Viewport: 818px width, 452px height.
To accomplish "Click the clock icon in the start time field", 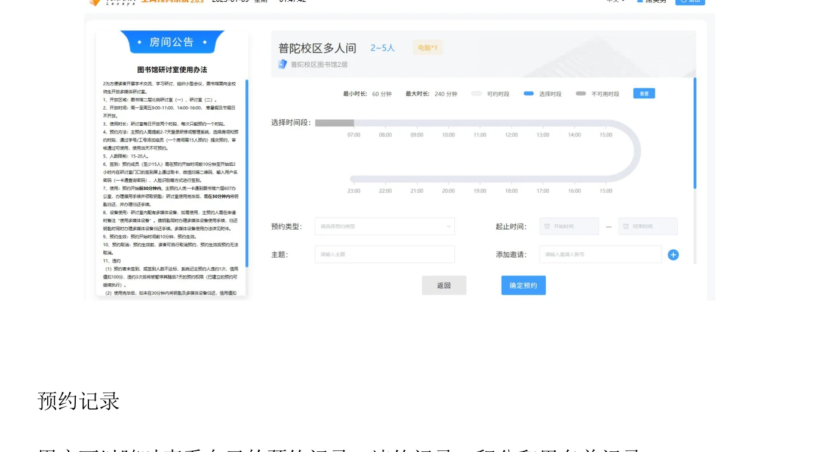I will click(x=547, y=227).
